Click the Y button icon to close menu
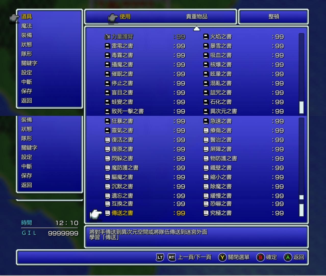 [222, 257]
